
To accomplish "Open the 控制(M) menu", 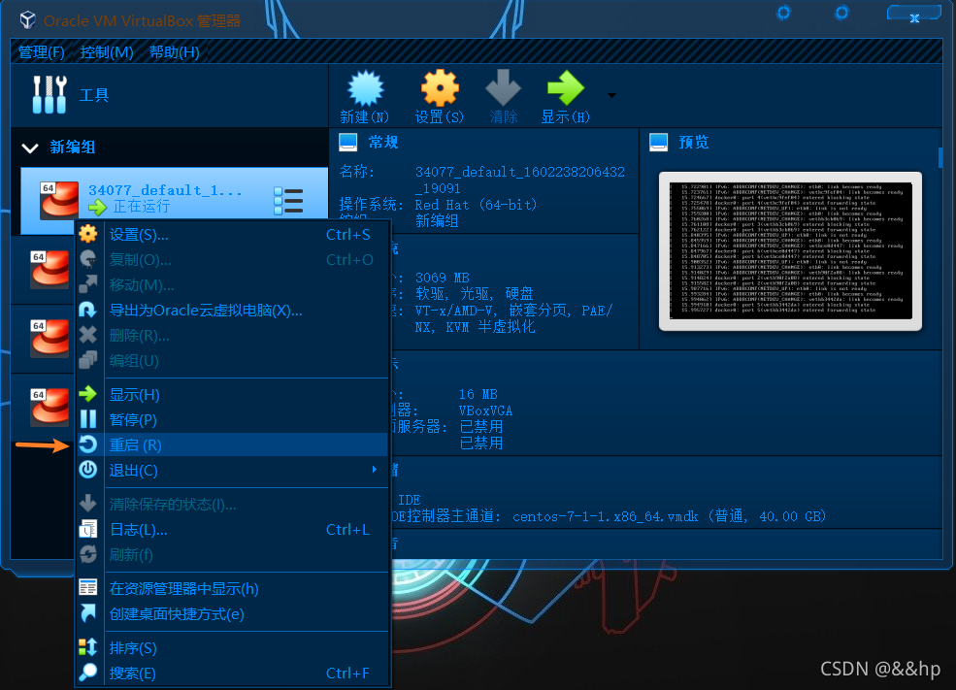I will tap(107, 52).
